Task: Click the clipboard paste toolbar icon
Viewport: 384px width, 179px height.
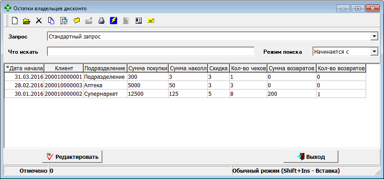Action: click(x=63, y=21)
